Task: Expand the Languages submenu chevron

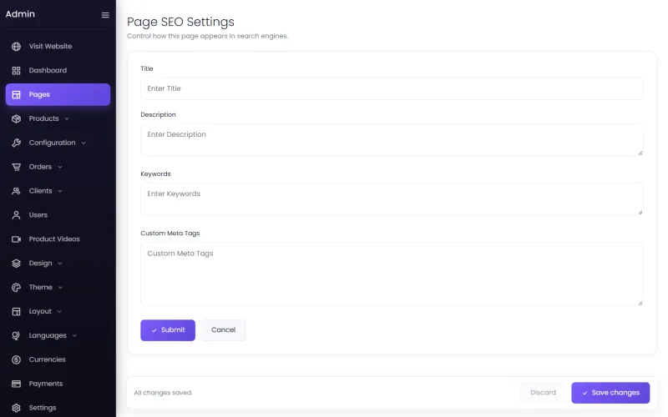Action: [74, 336]
